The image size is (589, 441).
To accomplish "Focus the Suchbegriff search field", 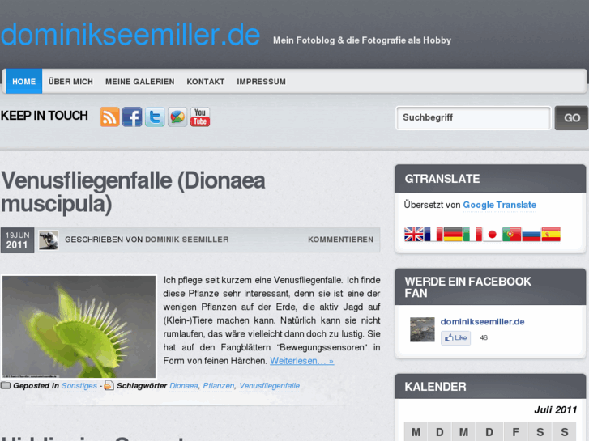I will [473, 118].
